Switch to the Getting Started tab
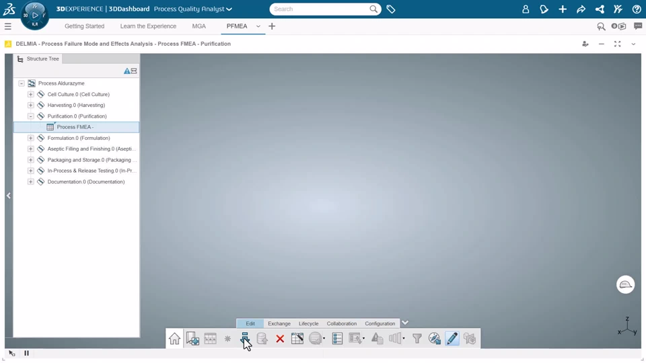 pos(85,26)
